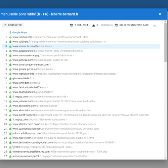Open tyzol.fr result
168x168 pixels.
42,147
